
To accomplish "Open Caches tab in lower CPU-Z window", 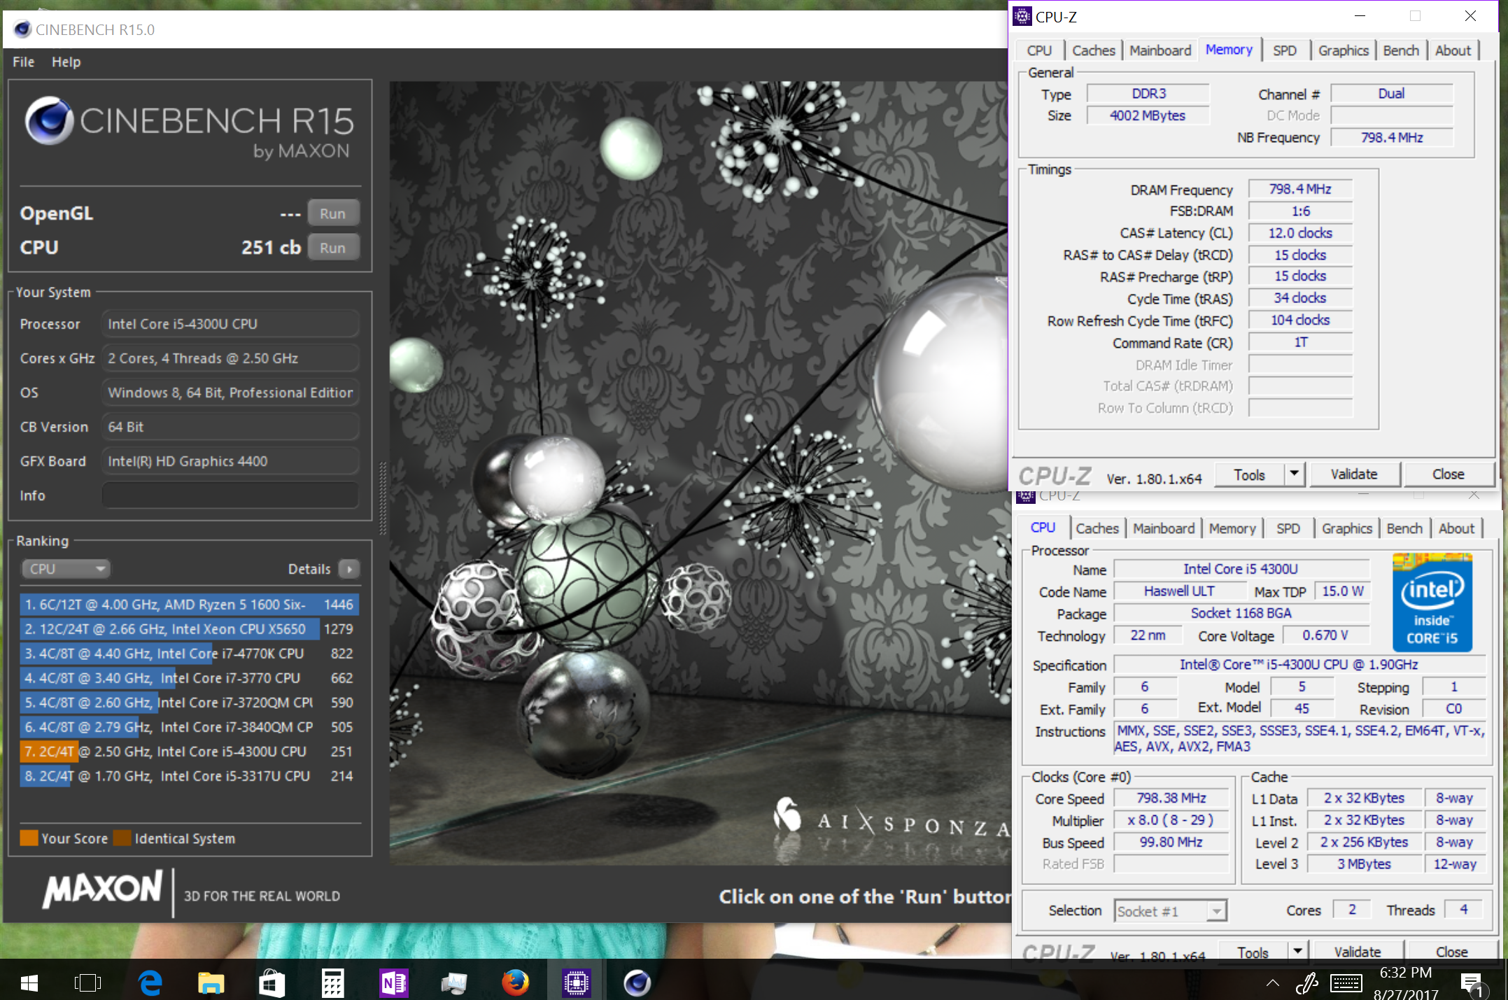I will [x=1097, y=528].
